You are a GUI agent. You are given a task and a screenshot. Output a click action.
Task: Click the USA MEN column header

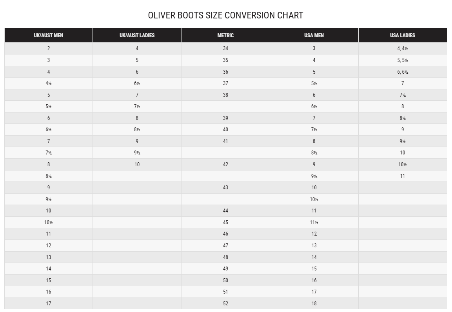pyautogui.click(x=314, y=35)
